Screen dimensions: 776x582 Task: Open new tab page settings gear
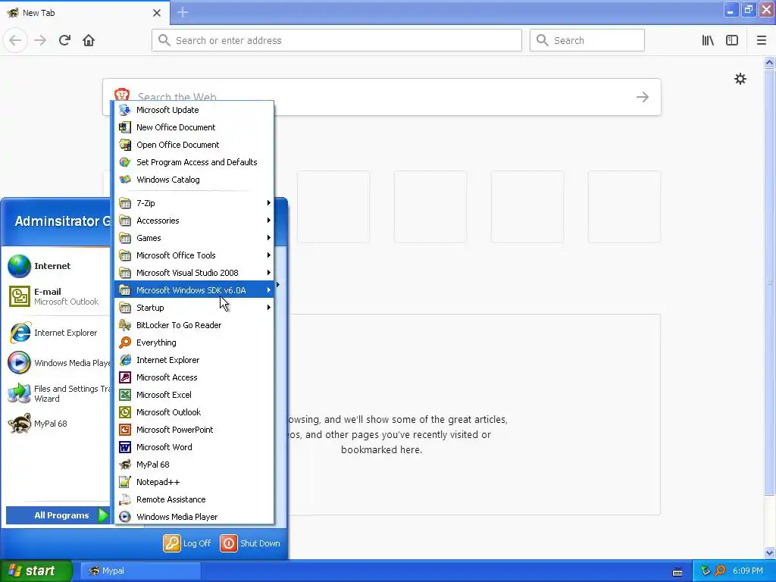point(740,79)
